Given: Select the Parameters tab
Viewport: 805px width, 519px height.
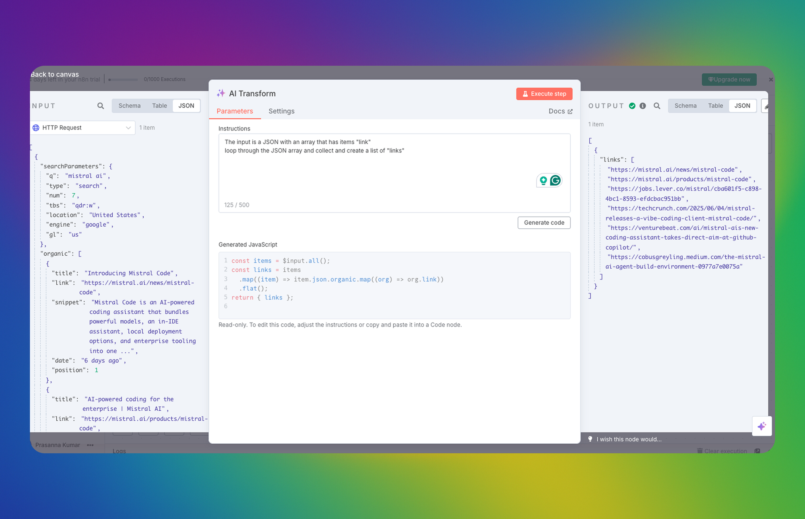Looking at the screenshot, I should coord(235,111).
